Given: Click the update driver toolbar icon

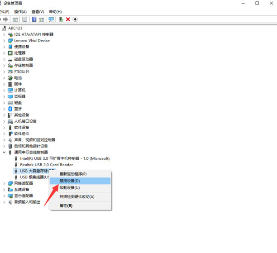Looking at the screenshot, I should coord(61,19).
